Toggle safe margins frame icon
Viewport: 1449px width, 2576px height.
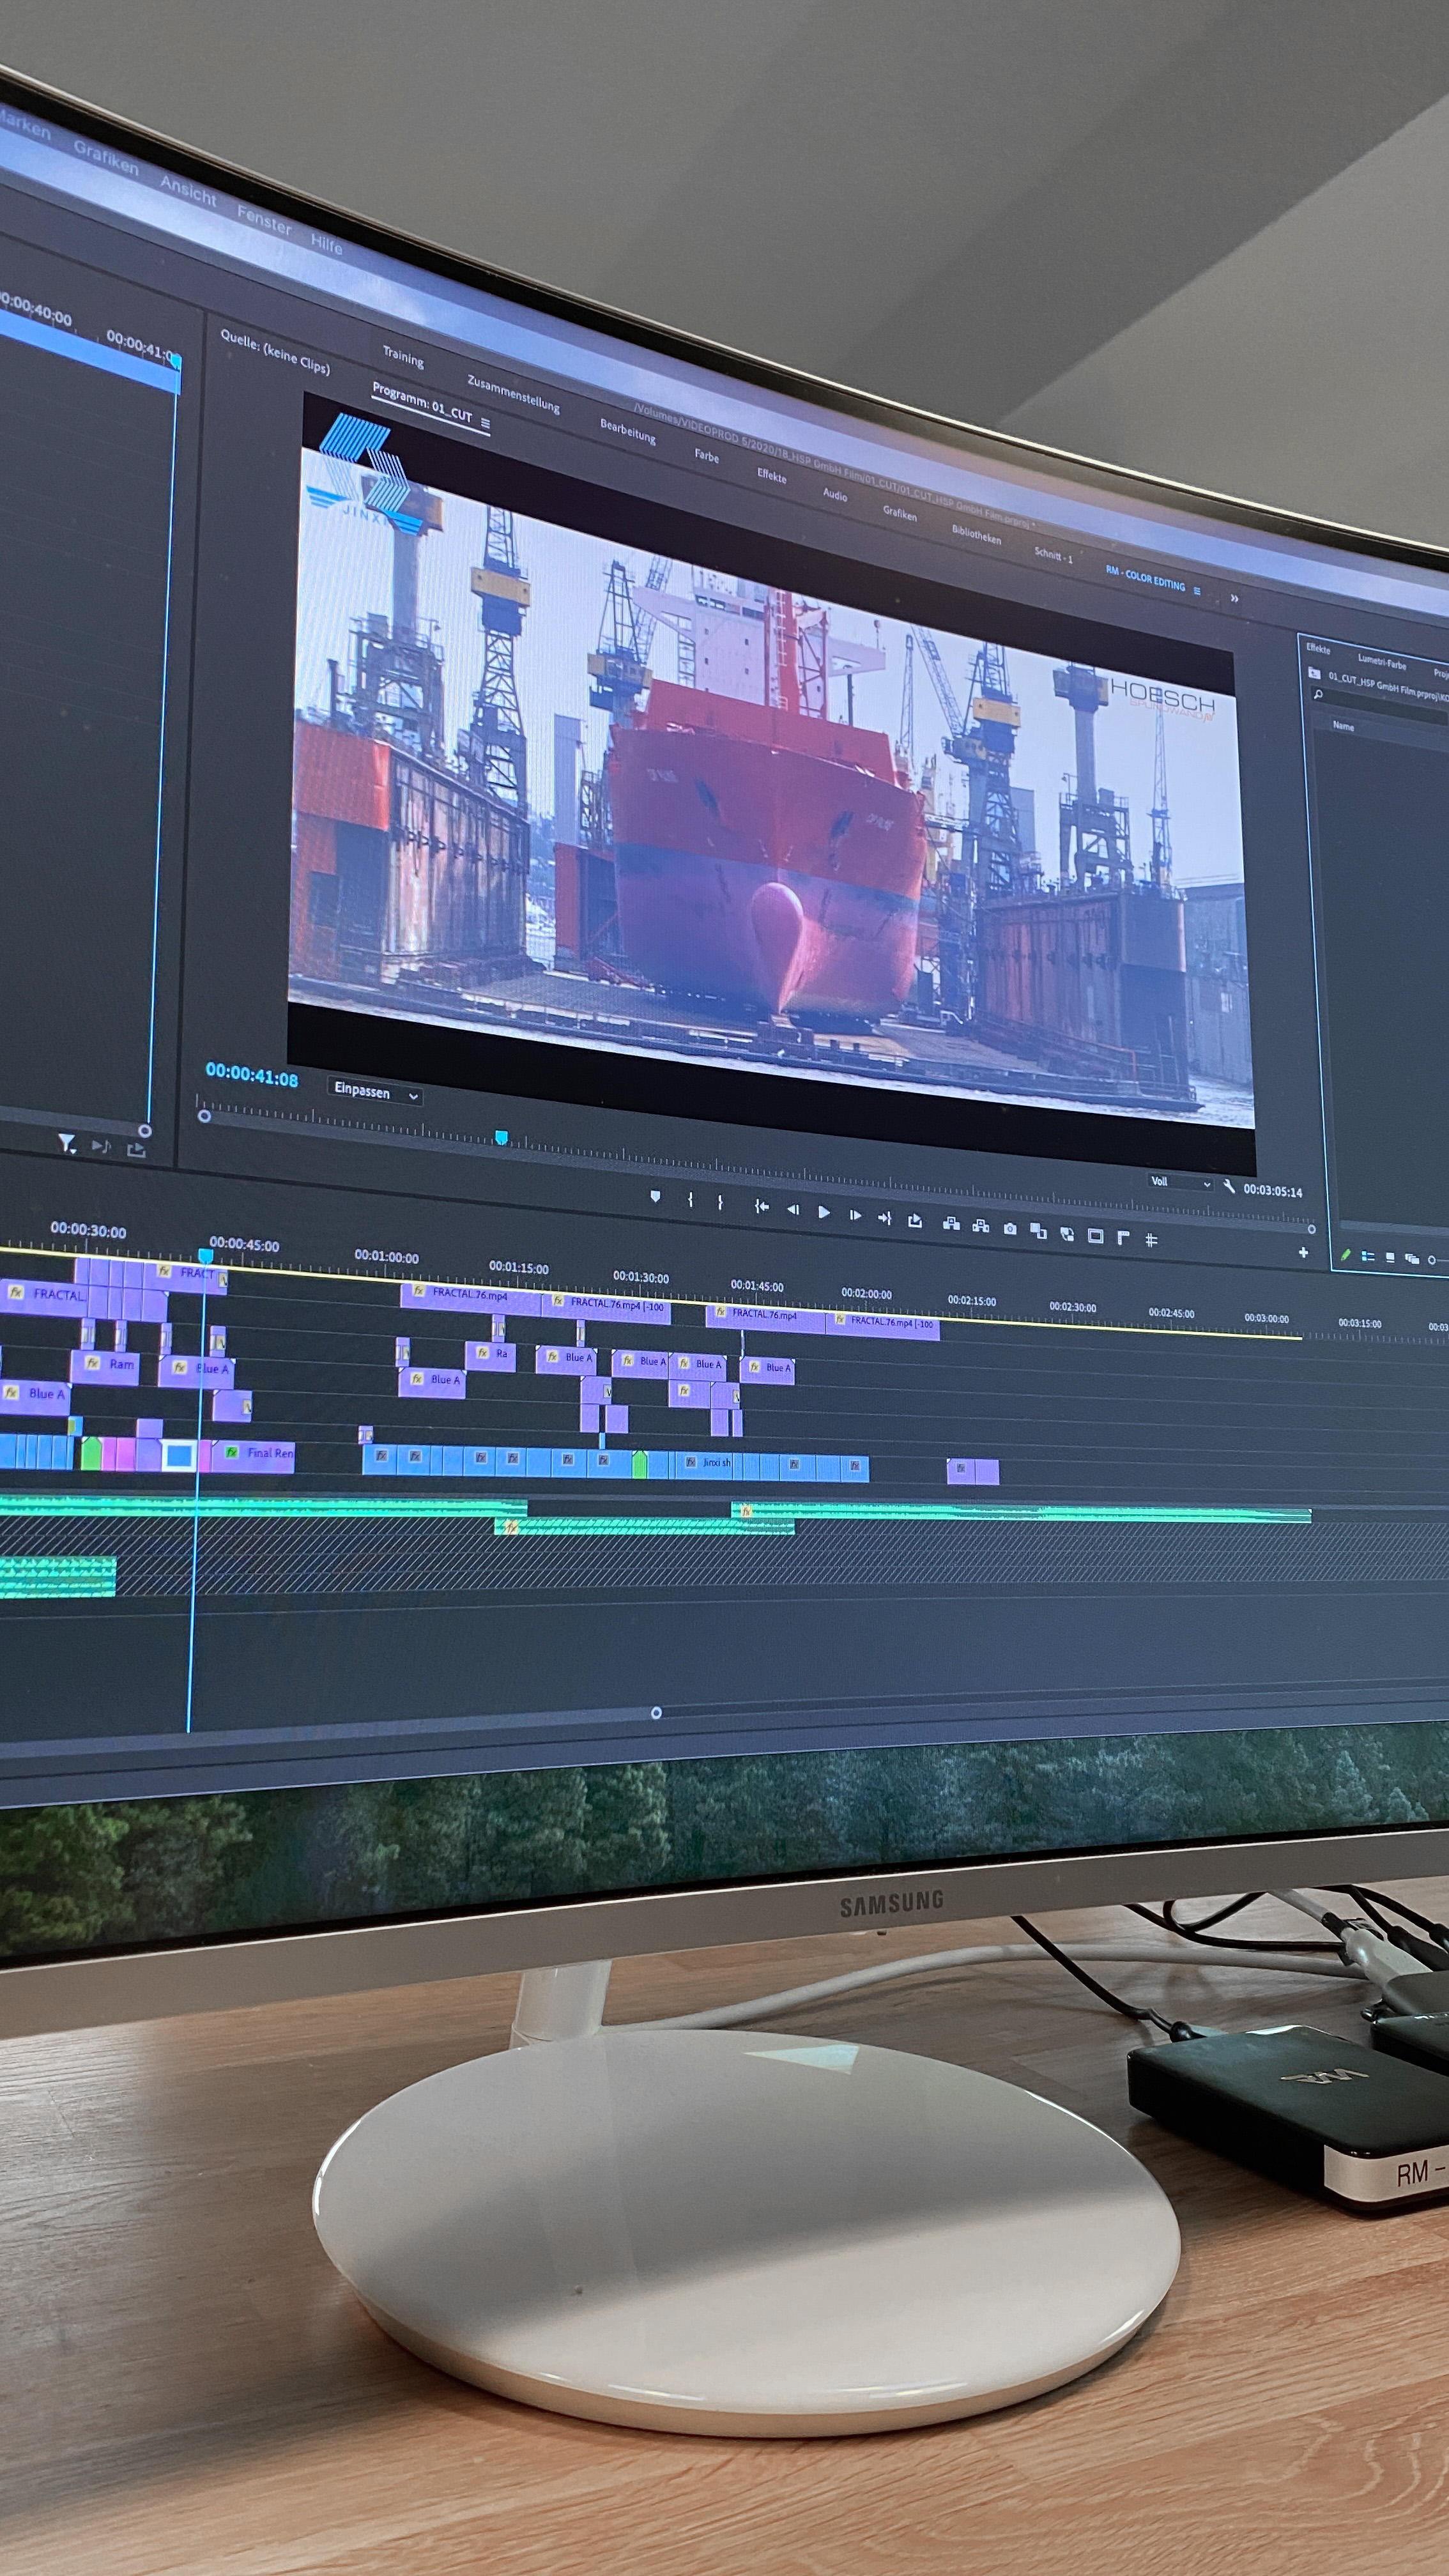click(1095, 1236)
